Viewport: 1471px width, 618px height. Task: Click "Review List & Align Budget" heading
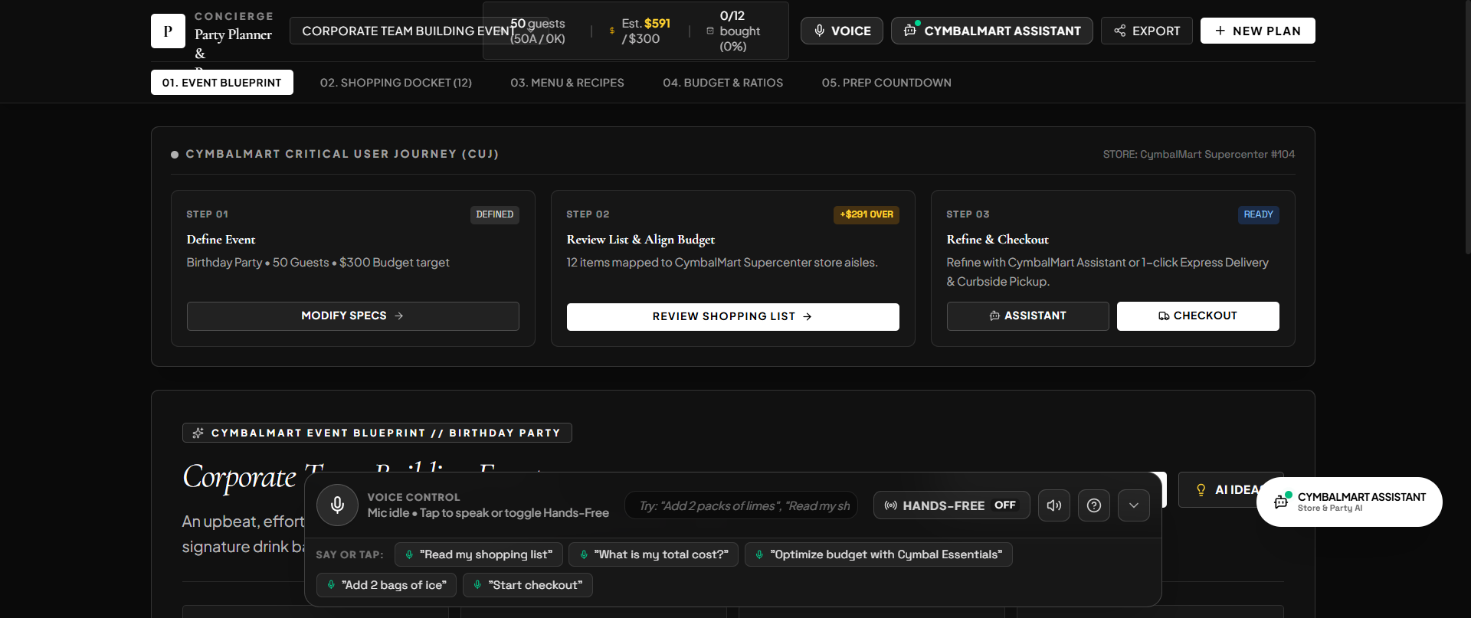pyautogui.click(x=641, y=240)
